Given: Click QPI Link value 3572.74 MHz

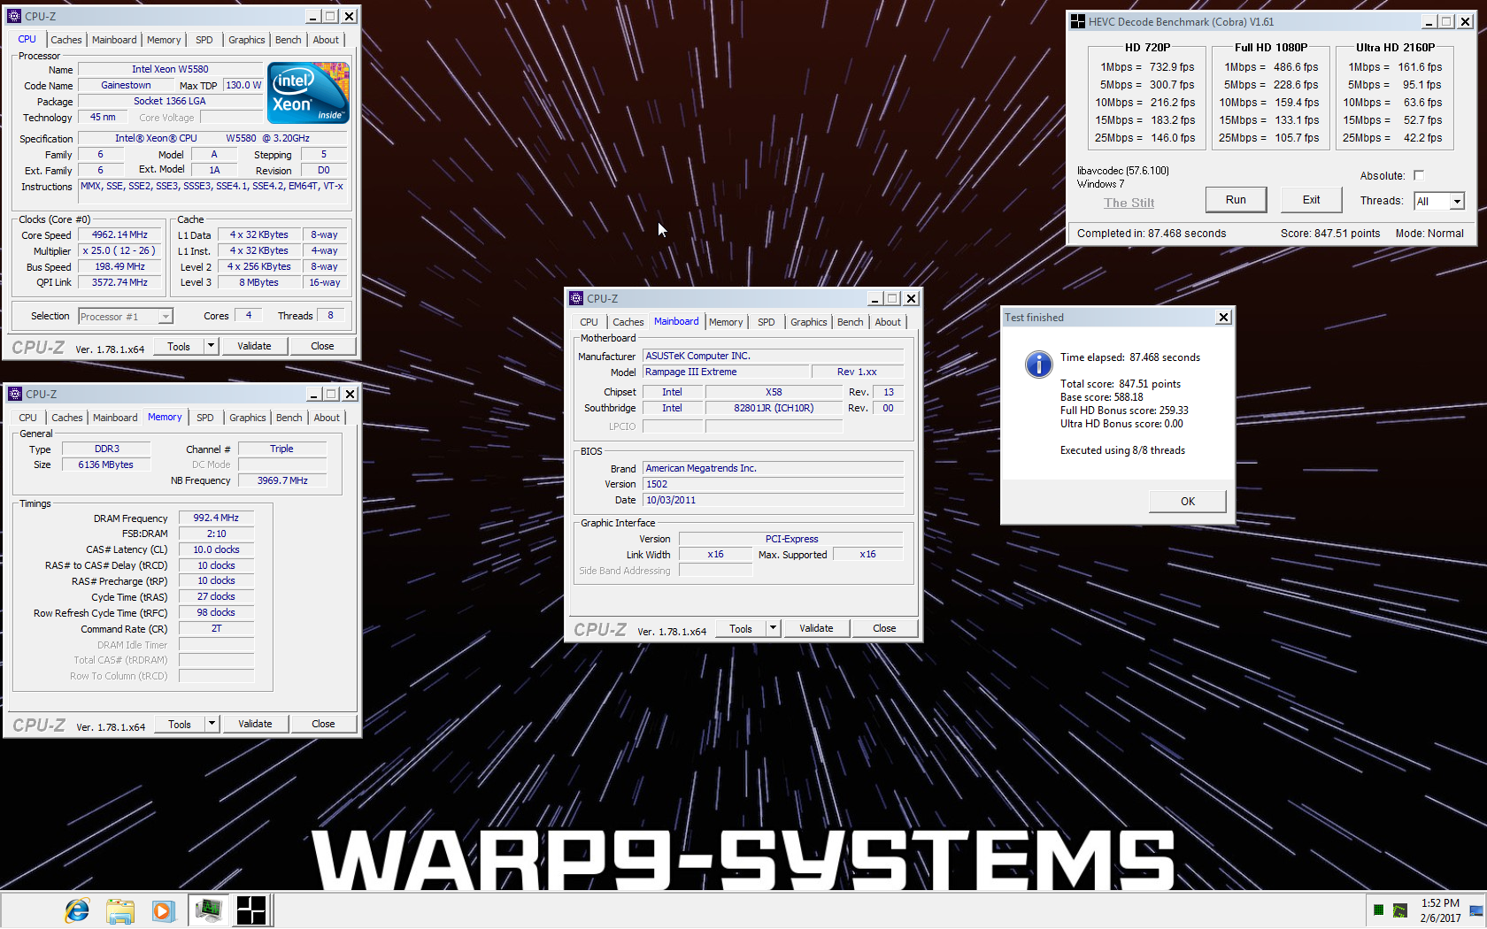Looking at the screenshot, I should (120, 282).
